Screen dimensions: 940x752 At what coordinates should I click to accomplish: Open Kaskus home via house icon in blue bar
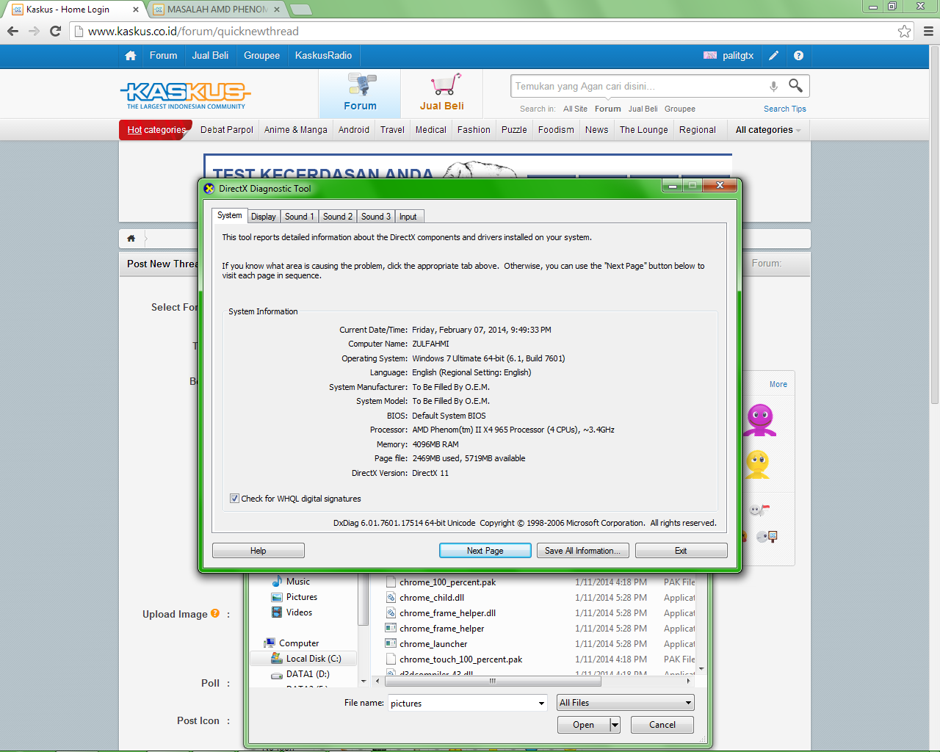(x=131, y=56)
